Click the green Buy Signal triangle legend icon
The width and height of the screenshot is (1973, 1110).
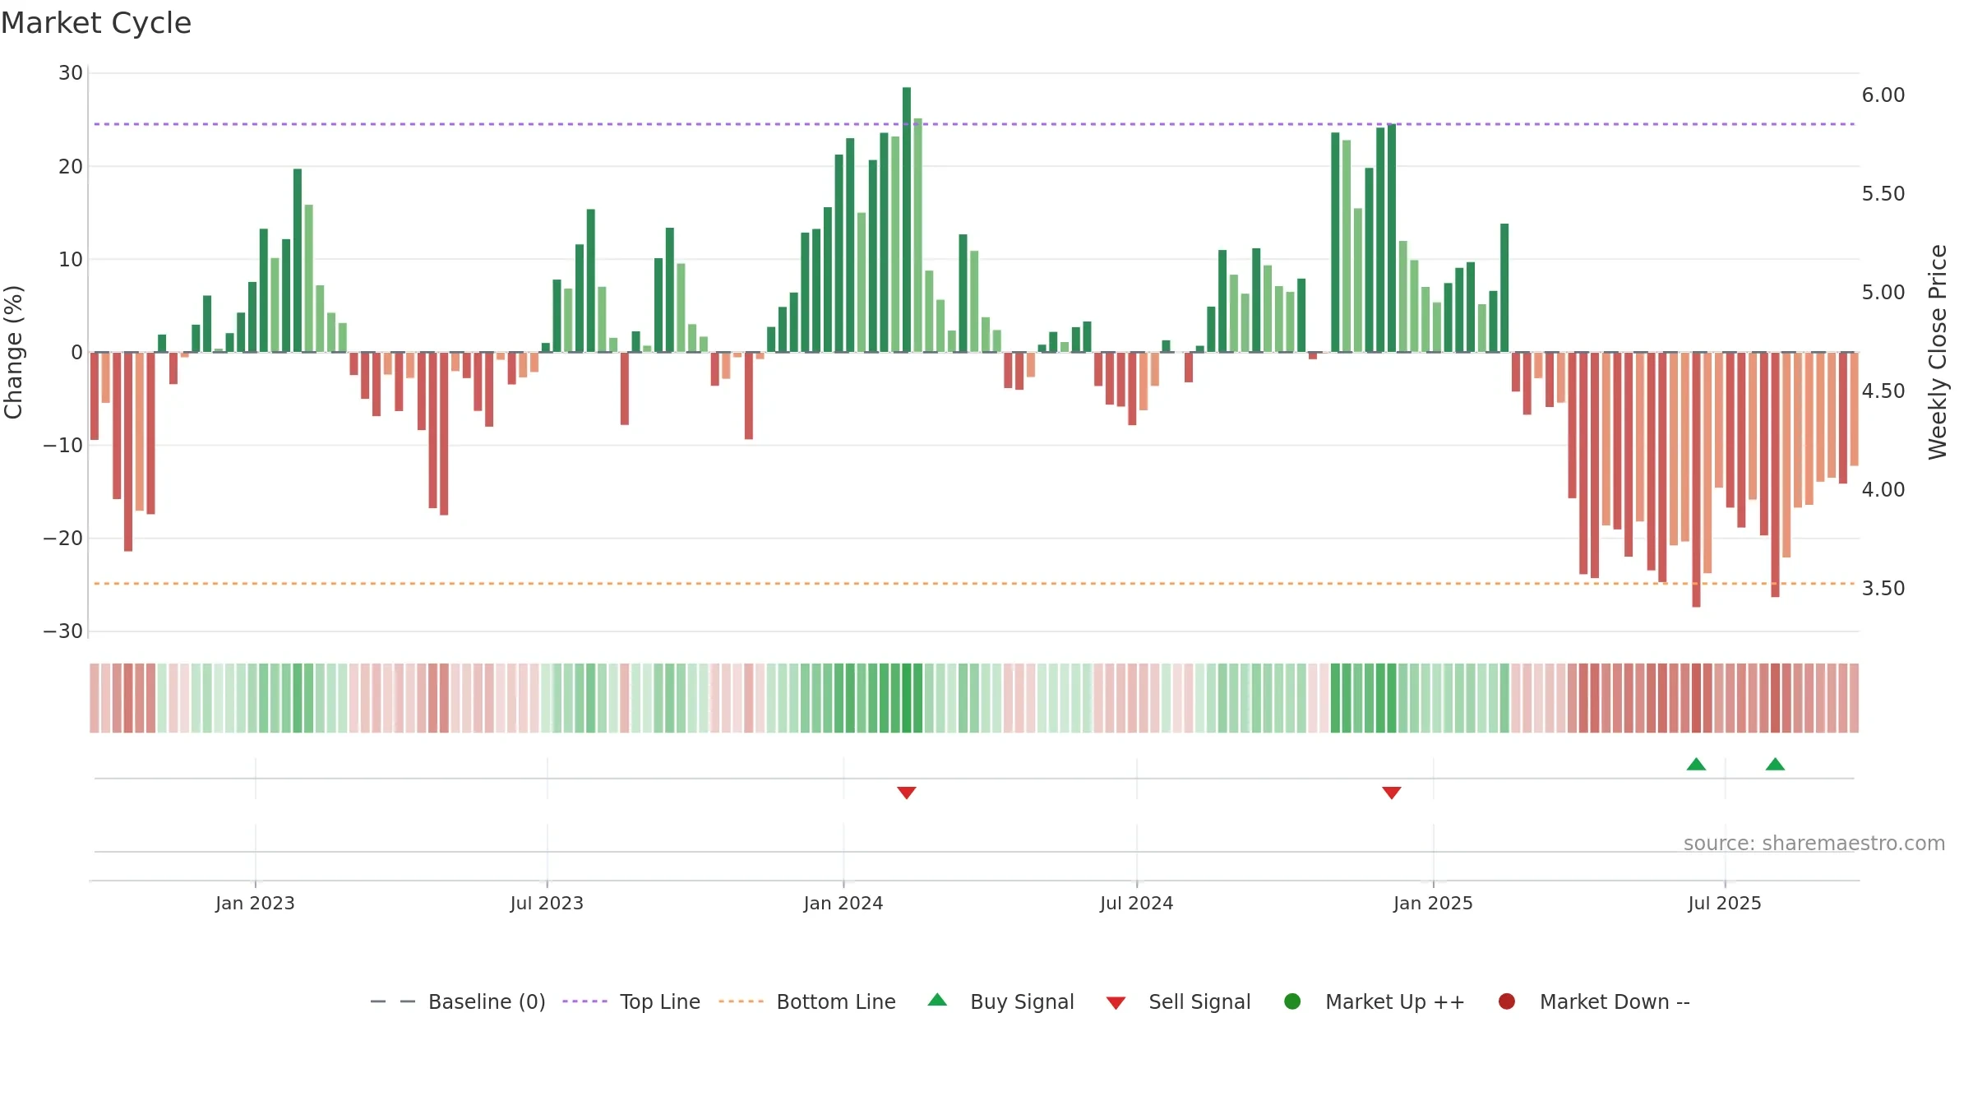[937, 1000]
